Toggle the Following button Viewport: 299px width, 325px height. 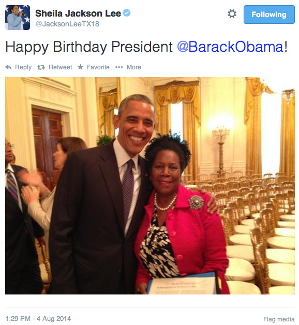[x=269, y=14]
